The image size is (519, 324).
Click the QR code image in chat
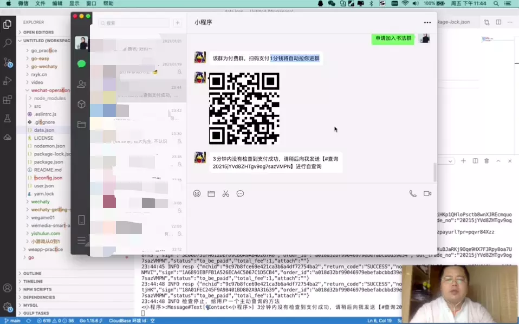(244, 108)
